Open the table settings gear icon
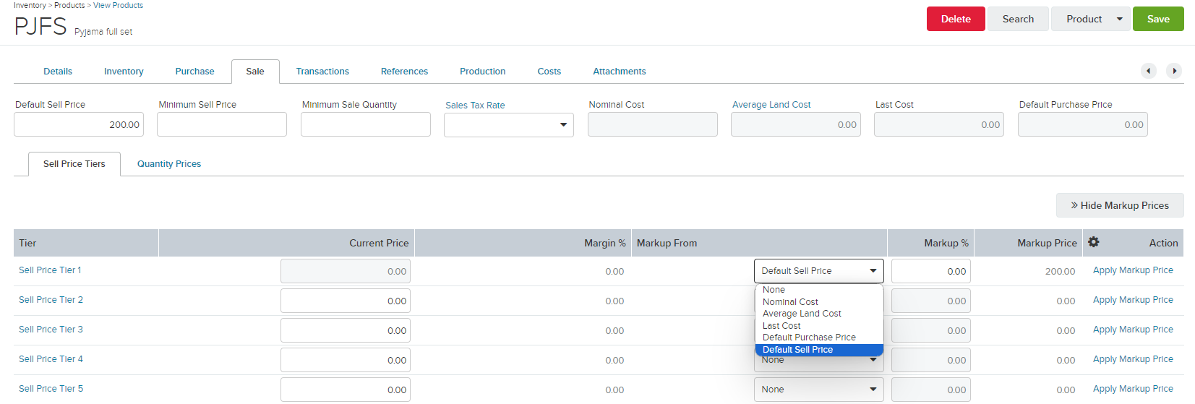 tap(1094, 242)
